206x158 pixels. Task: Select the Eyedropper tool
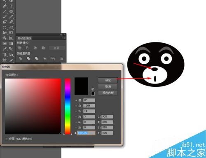coord(5,49)
